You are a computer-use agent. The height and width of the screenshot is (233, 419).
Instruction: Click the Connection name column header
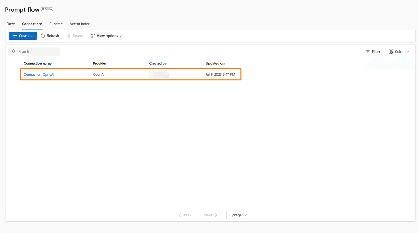pyautogui.click(x=37, y=63)
